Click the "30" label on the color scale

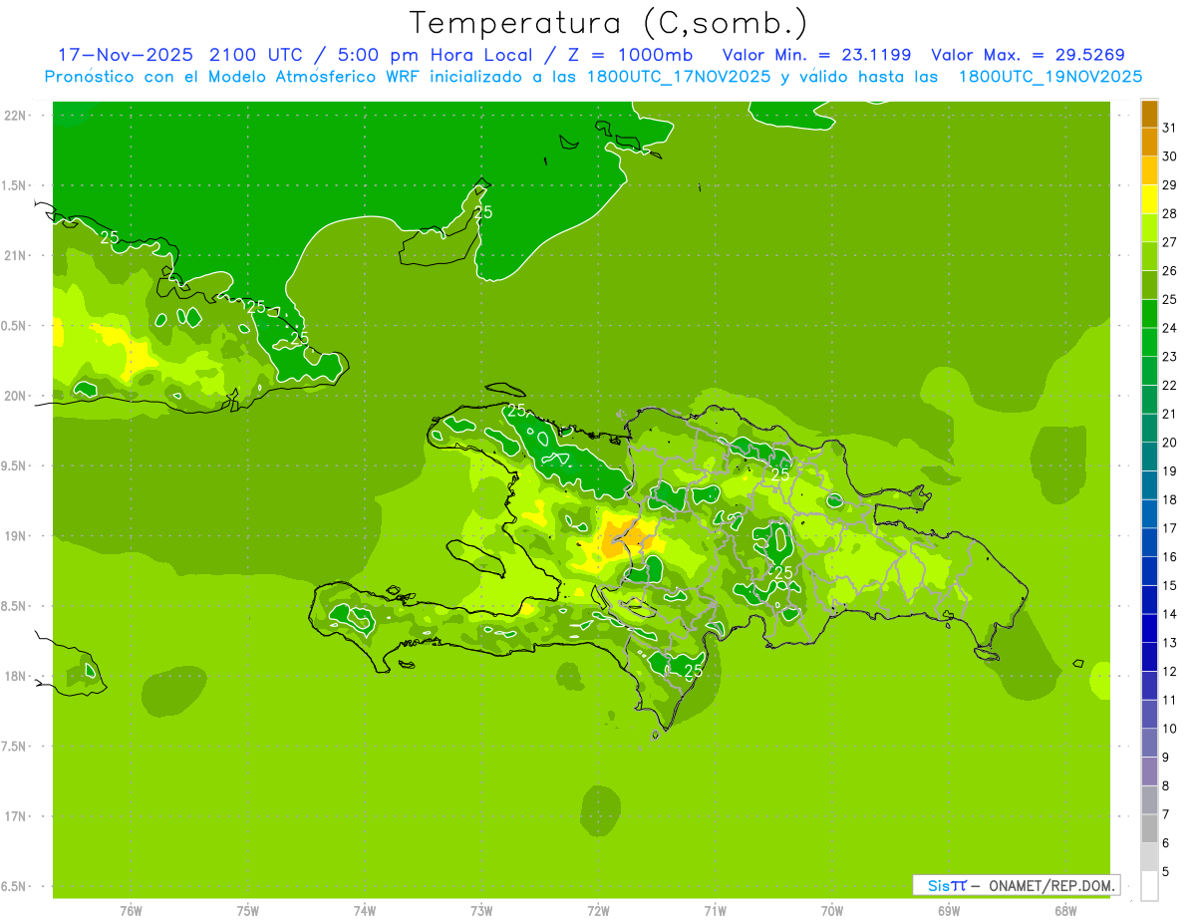(1170, 156)
